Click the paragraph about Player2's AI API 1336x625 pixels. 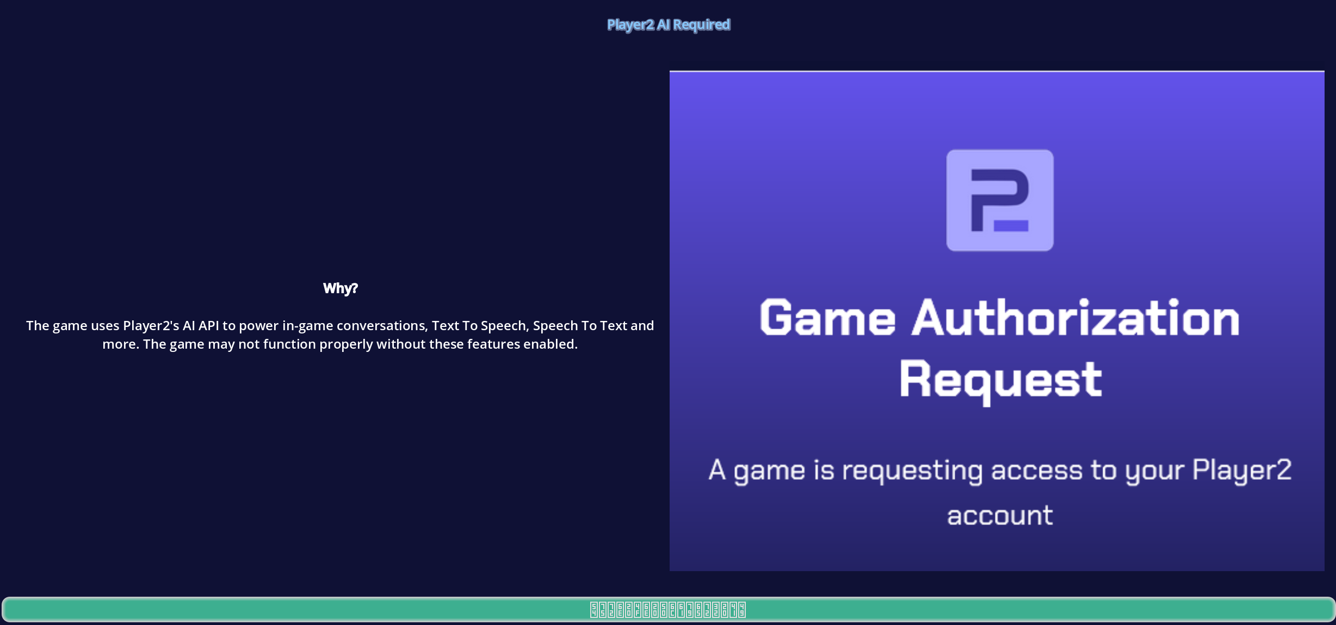[340, 335]
